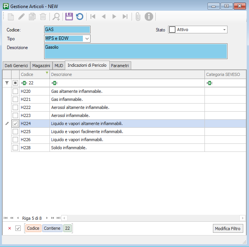Image resolution: width=249 pixels, height=247 pixels.
Task: Uncheck the H224 row checkbox
Action: pos(15,123)
